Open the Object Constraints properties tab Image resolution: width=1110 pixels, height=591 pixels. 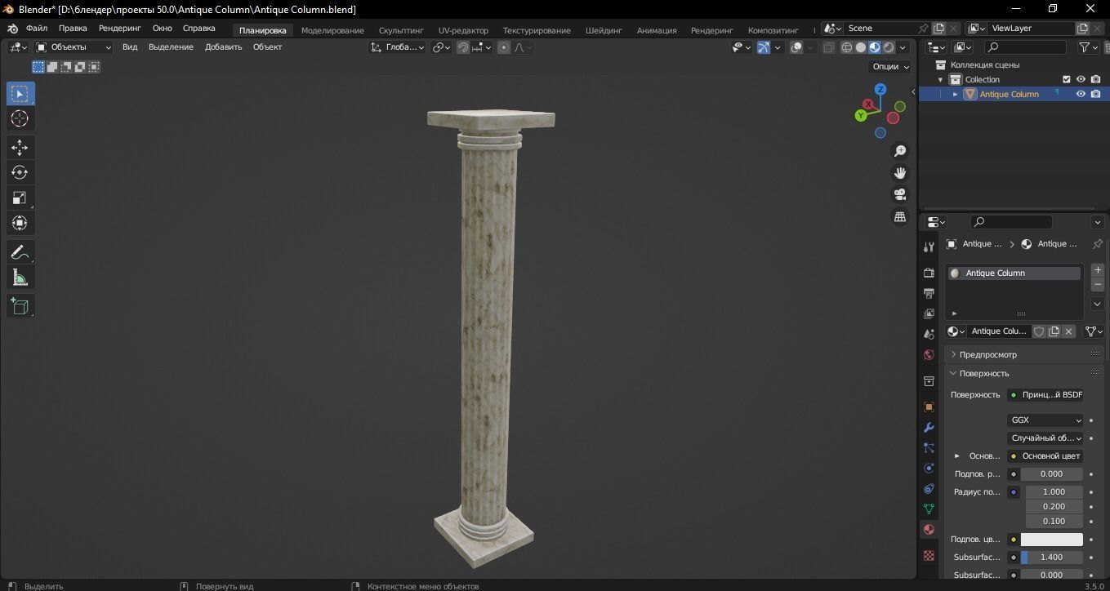tap(929, 488)
